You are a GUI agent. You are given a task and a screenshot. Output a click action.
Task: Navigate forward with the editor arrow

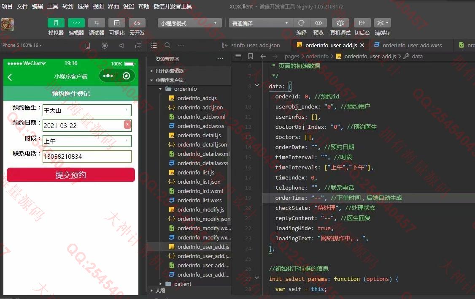click(x=275, y=57)
